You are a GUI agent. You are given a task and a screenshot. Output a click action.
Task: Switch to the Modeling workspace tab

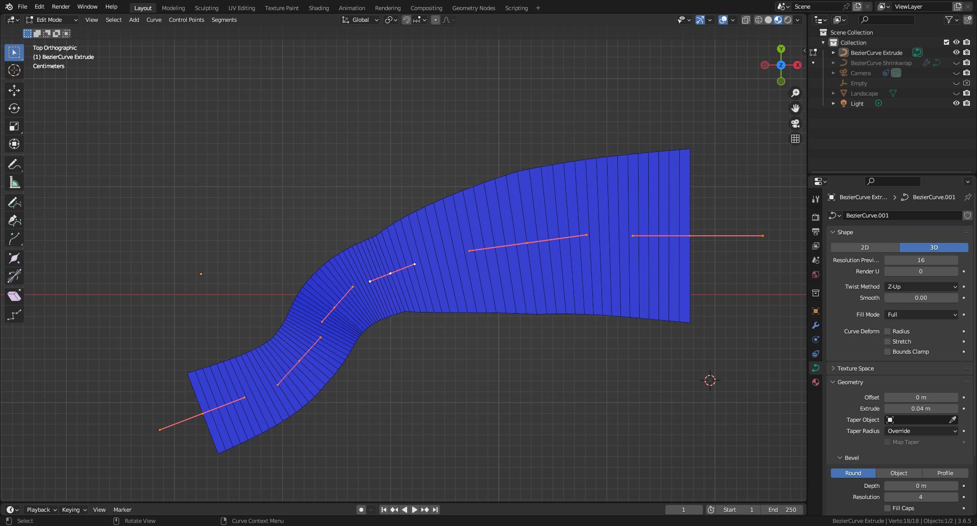[x=173, y=8]
